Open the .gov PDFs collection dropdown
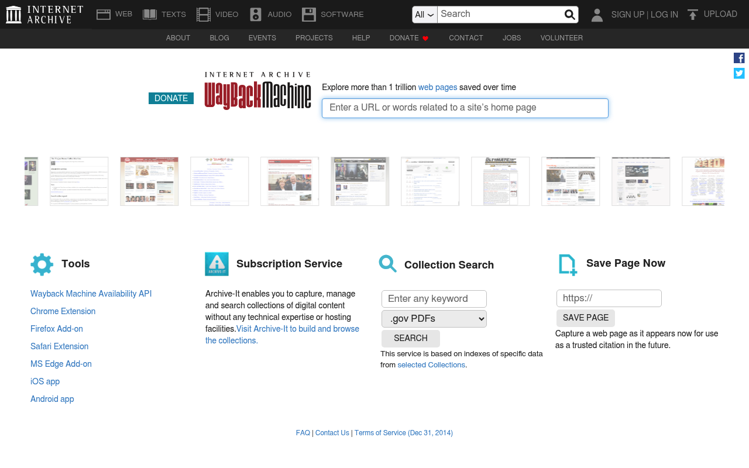The image size is (749, 468). click(x=434, y=319)
